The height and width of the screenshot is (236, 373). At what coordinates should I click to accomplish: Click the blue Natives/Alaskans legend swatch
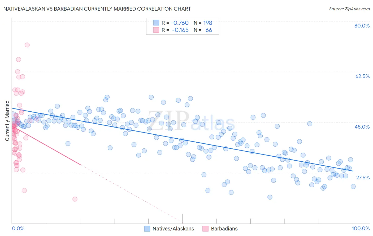coord(147,229)
